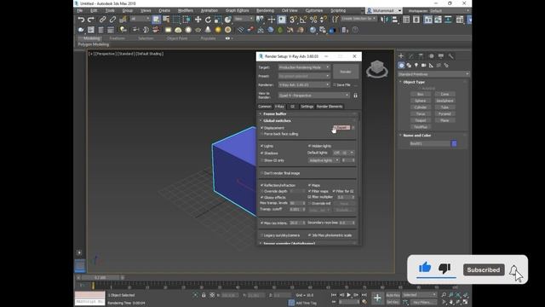
Task: Open the Standard Primitives dropdown
Action: 433,74
